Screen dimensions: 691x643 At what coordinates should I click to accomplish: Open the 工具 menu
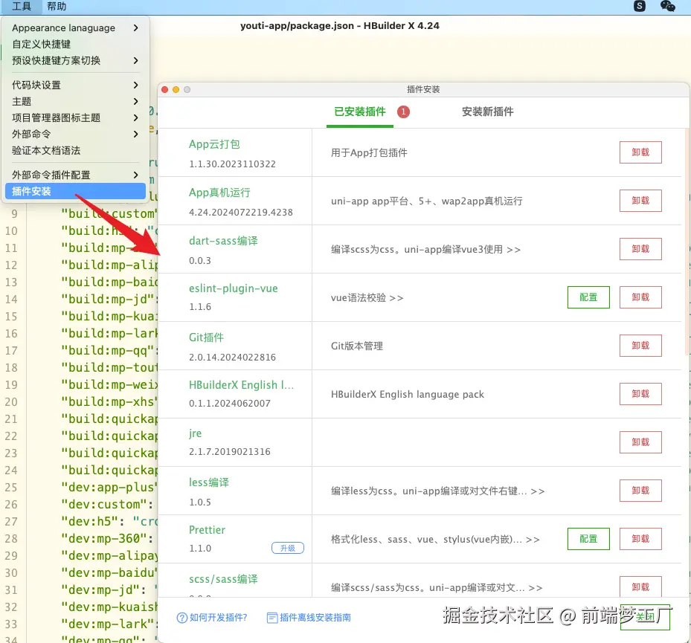click(x=21, y=7)
